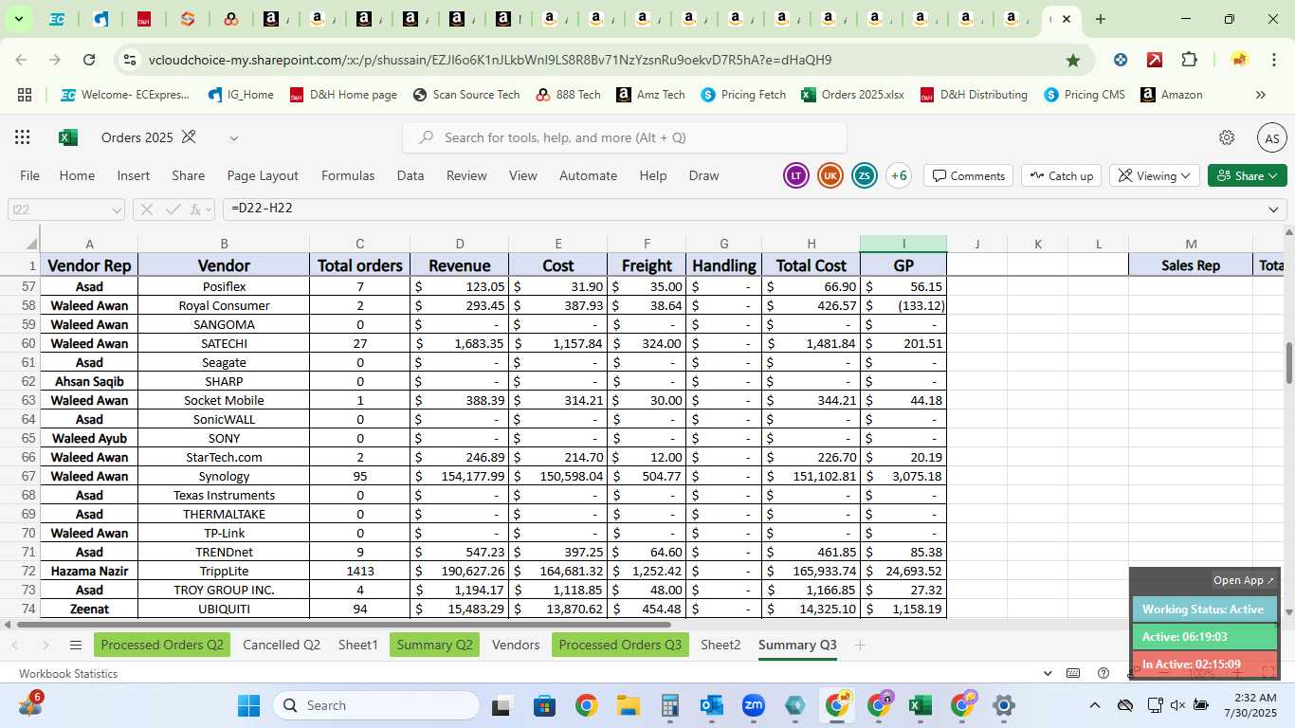
Task: Open the Data tab
Action: [410, 175]
